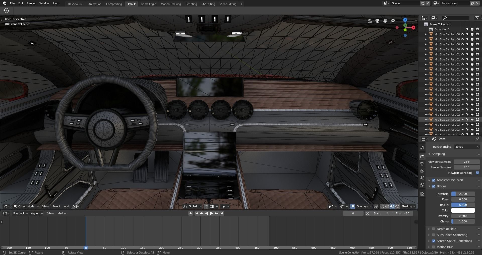This screenshot has height=255, width=482.
Task: Click the use preview range clock icon
Action: (368, 213)
